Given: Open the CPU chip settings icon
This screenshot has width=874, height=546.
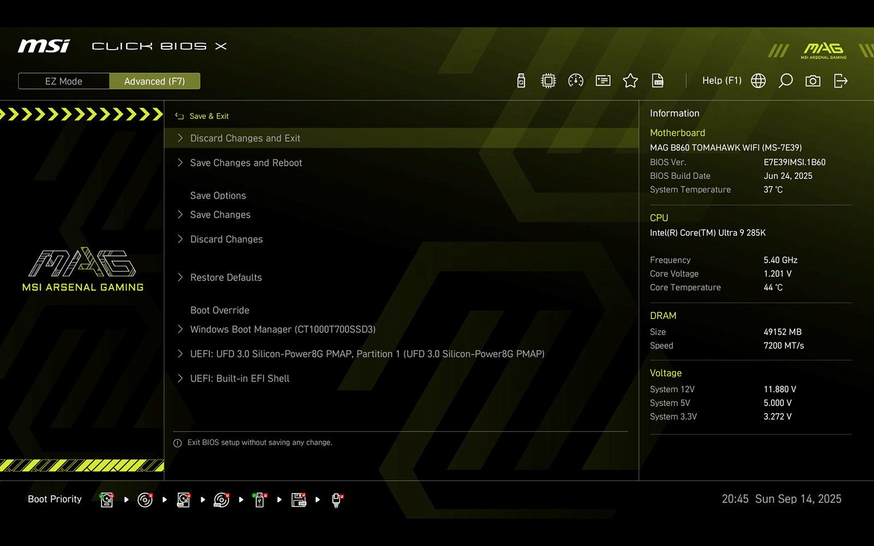Looking at the screenshot, I should 548,81.
